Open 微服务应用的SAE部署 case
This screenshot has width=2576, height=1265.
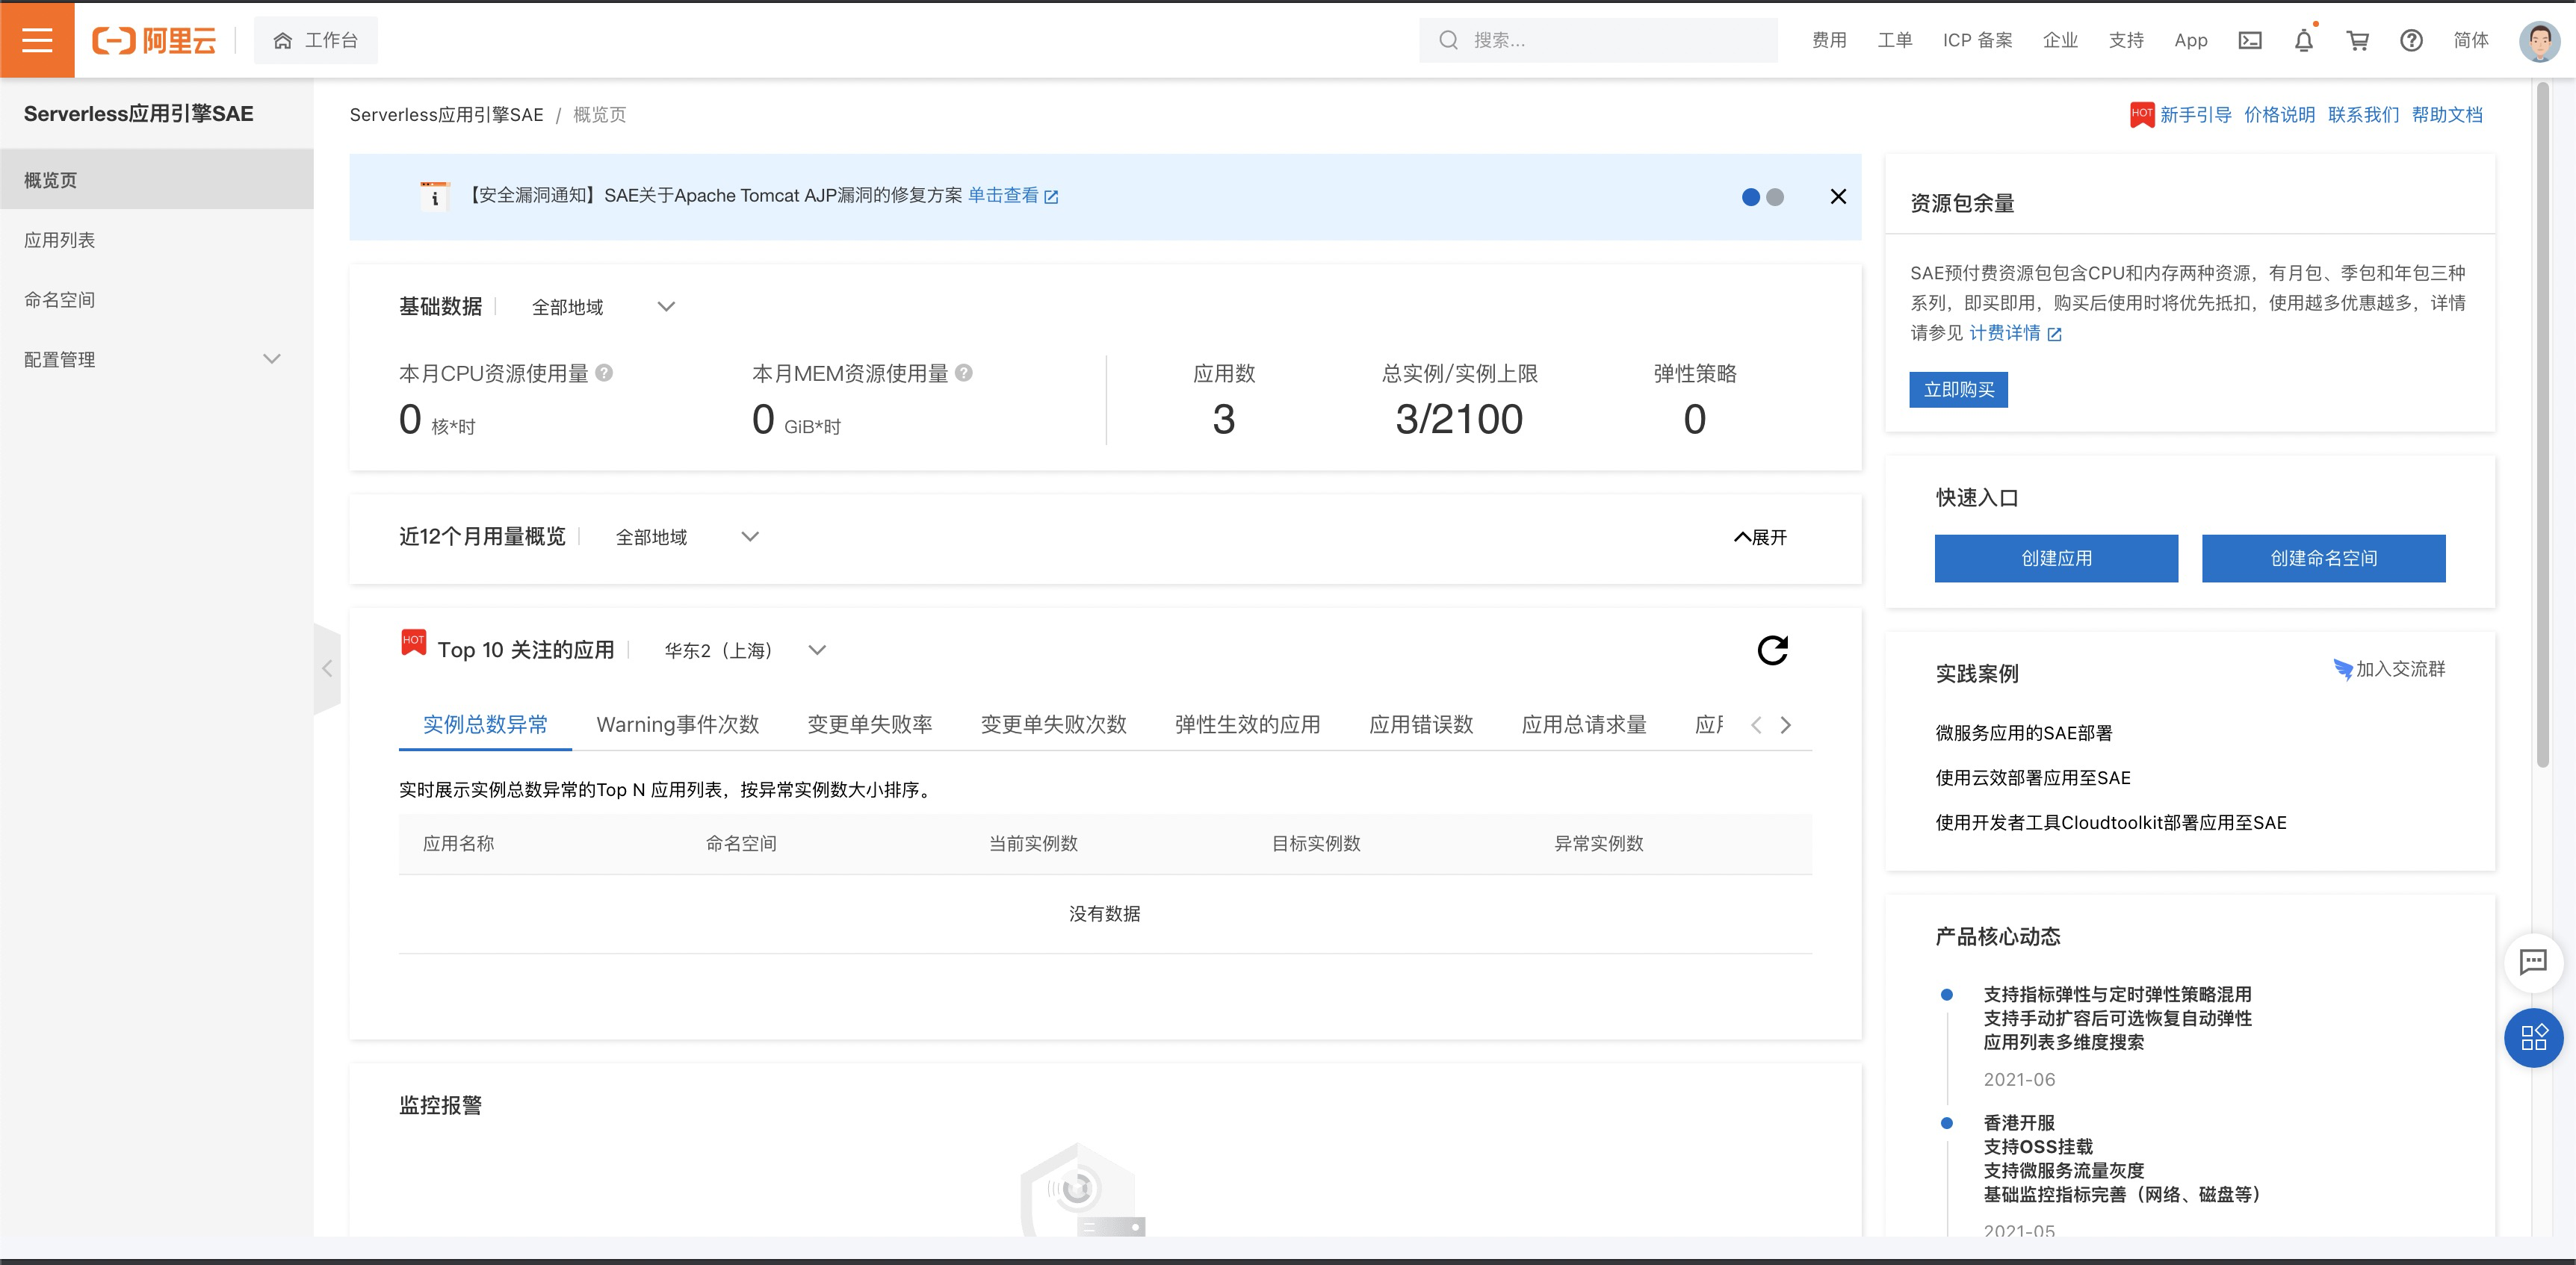(2024, 733)
